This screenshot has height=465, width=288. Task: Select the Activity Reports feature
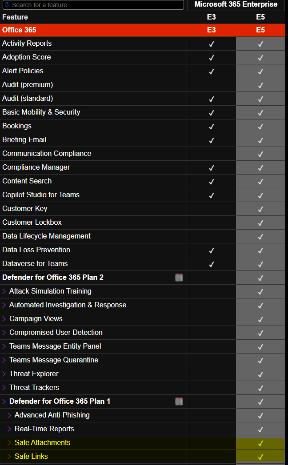(27, 44)
